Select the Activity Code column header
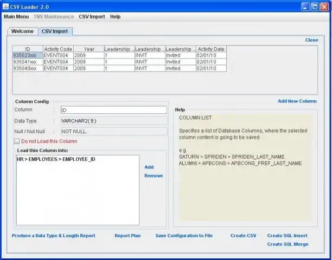The image size is (332, 260). pos(58,49)
